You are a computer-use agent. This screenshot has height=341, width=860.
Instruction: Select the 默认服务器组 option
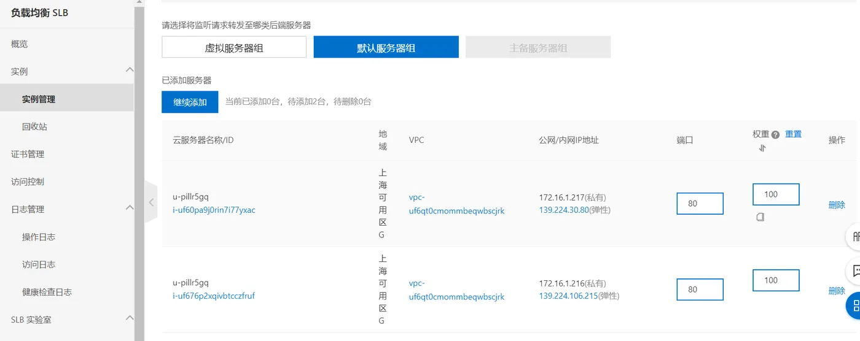pyautogui.click(x=386, y=47)
